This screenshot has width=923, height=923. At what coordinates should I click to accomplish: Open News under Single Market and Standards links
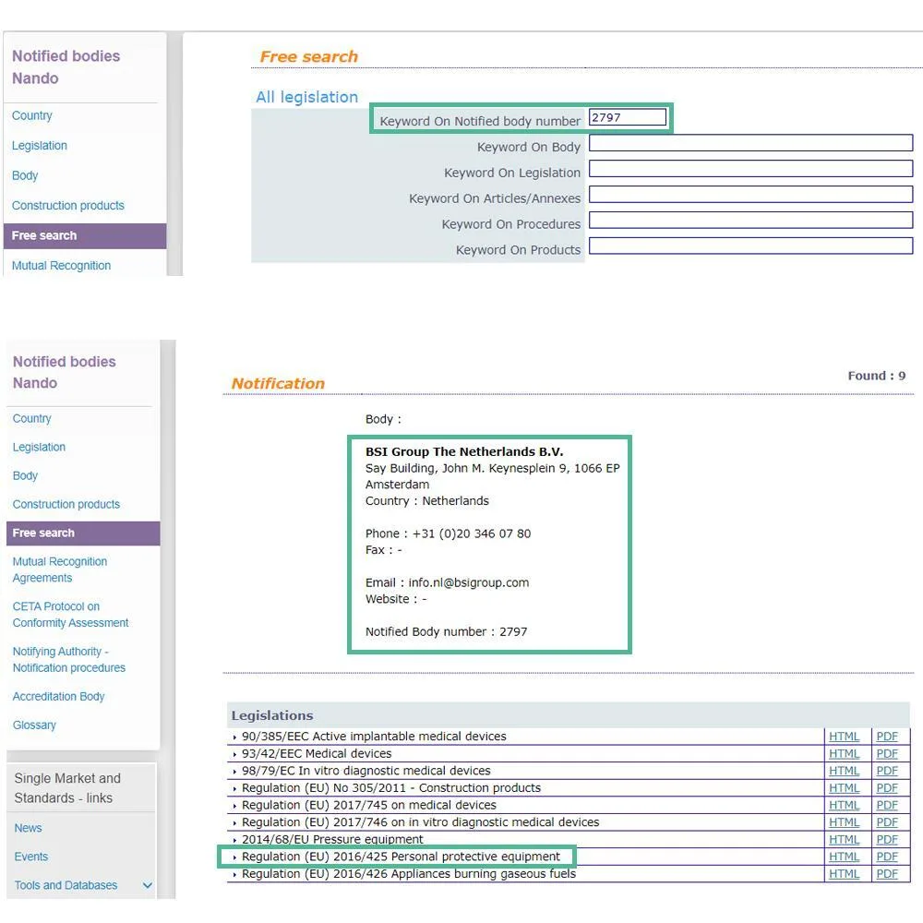tap(28, 828)
